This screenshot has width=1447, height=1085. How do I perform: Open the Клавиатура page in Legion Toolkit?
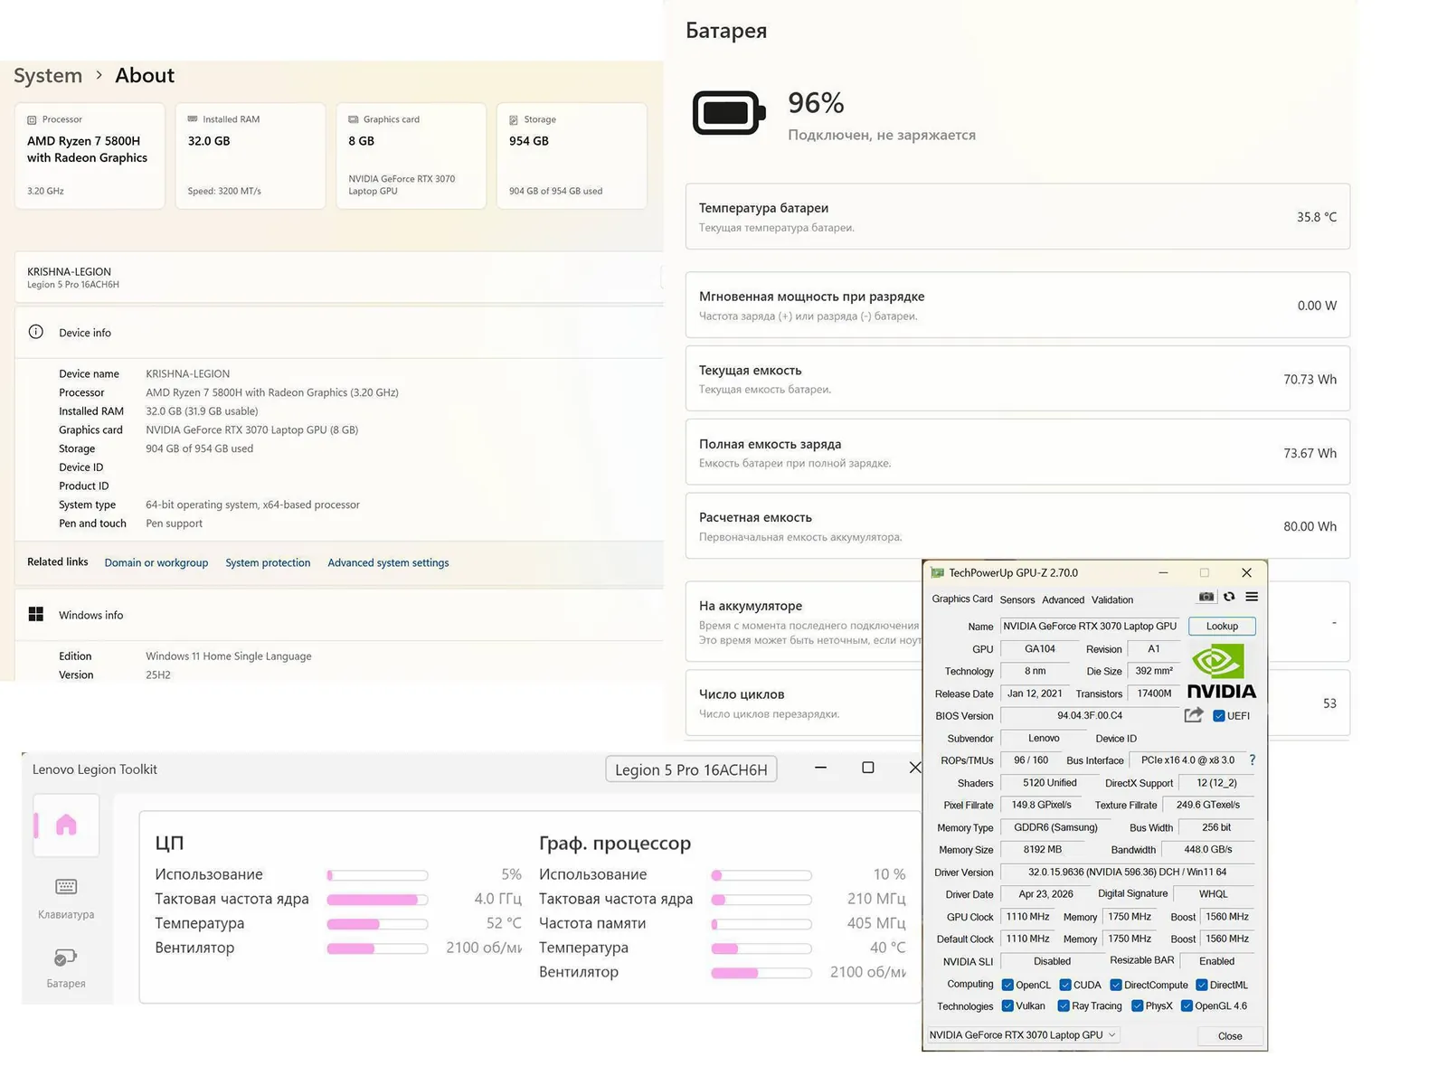(66, 898)
